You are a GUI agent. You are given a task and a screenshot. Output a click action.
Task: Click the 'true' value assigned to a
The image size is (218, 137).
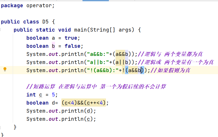(x=71, y=38)
